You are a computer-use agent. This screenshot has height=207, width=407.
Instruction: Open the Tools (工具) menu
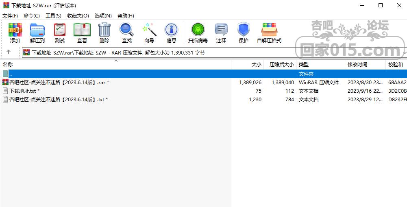pyautogui.click(x=53, y=15)
